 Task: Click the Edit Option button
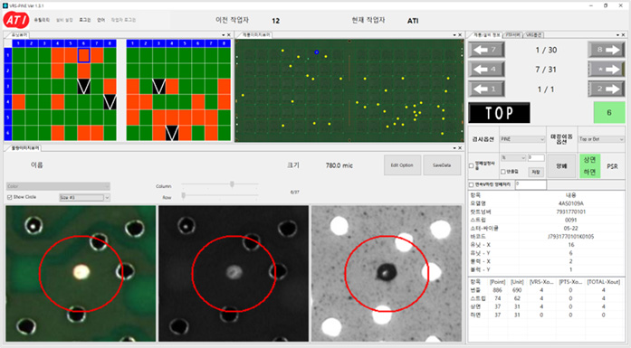click(x=402, y=165)
